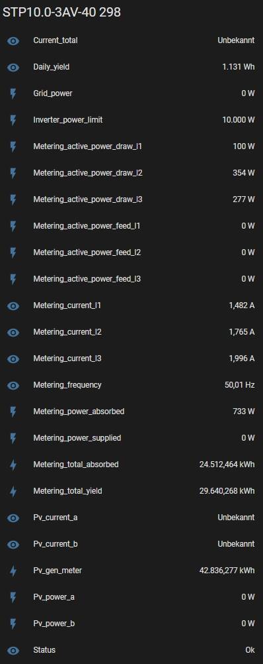Click the eye icon beside Current_total

tap(13, 40)
